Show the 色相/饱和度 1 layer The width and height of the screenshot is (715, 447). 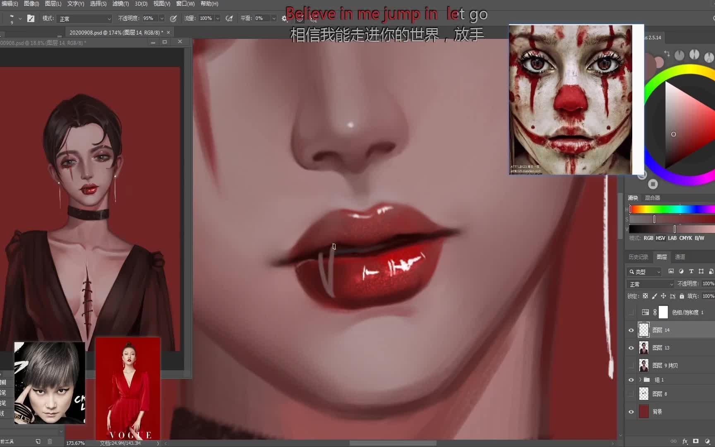coord(631,312)
